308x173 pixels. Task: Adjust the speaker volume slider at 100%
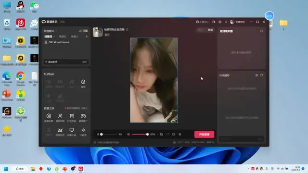pos(140,135)
